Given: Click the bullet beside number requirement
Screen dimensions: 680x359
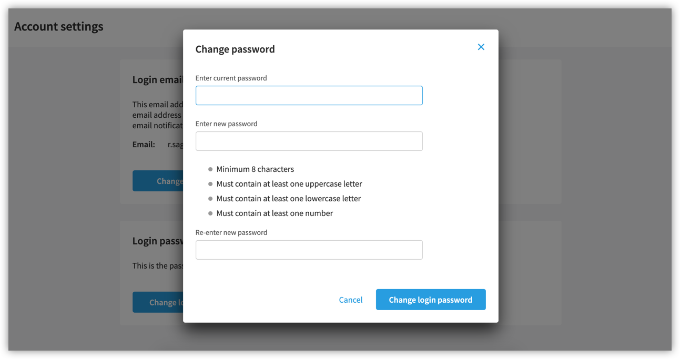Looking at the screenshot, I should point(210,213).
